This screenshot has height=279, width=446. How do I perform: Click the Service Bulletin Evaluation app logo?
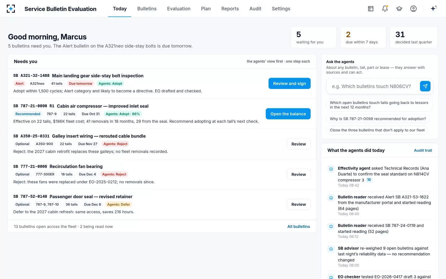tap(11, 9)
